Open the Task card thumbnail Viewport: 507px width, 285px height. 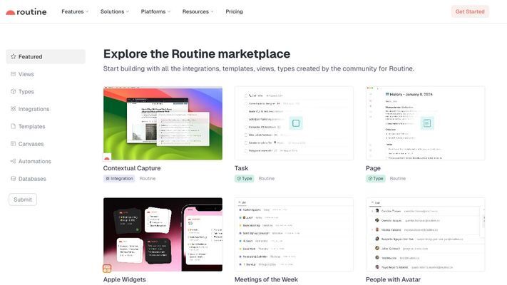294,123
